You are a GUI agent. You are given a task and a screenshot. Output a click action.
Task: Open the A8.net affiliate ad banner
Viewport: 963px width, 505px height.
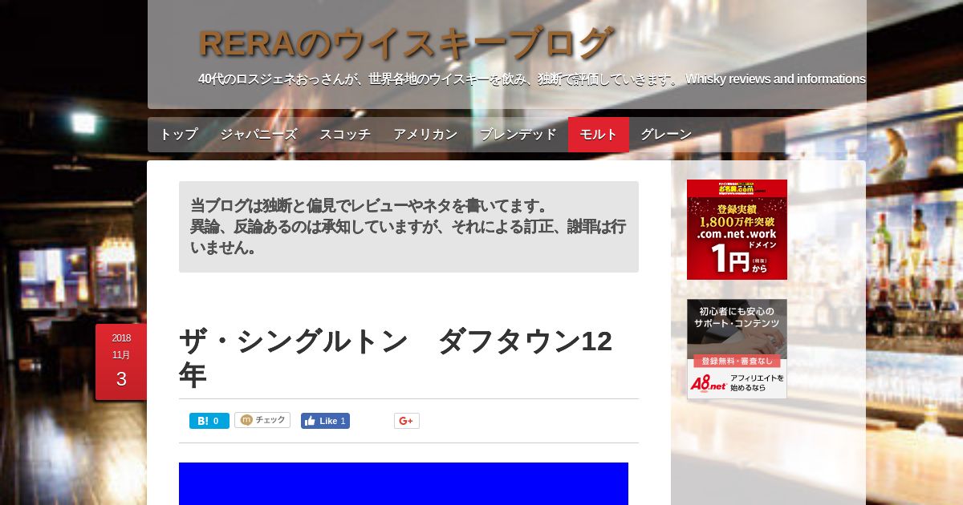click(737, 349)
